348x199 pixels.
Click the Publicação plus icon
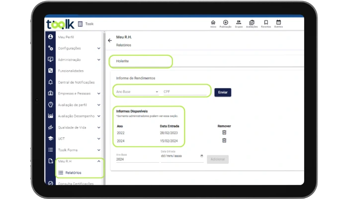[x=226, y=22]
